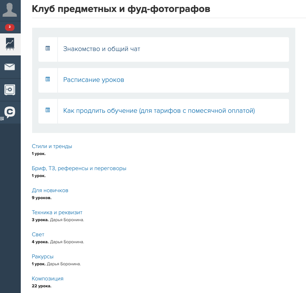Screen dimensions: 306x293
Task: Click the page title Клуб предметных и фуд-фотографов
Action: pyautogui.click(x=121, y=9)
